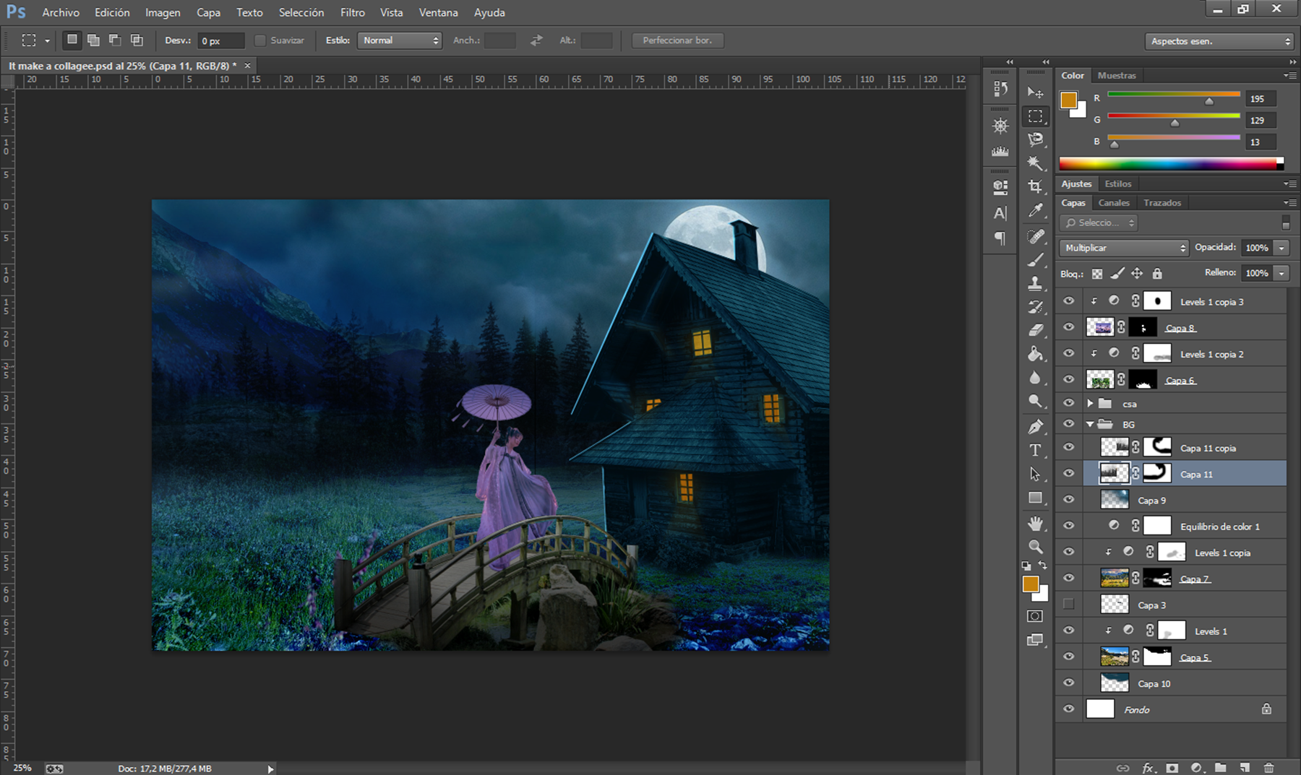
Task: Select the Clone Stamp tool
Action: (x=1035, y=283)
